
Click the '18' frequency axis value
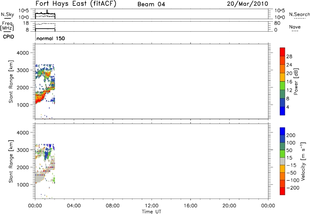coord(26,23)
